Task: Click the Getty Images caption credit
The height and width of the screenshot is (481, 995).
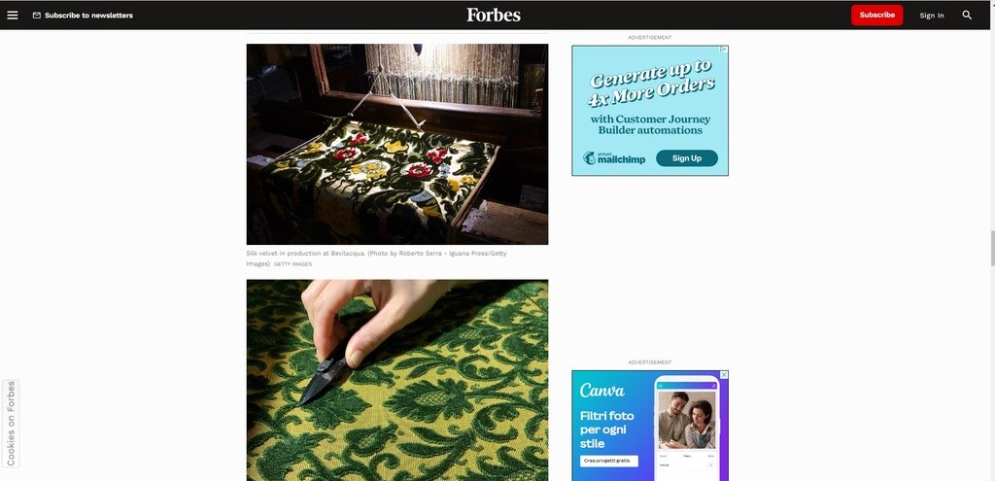Action: [x=292, y=264]
